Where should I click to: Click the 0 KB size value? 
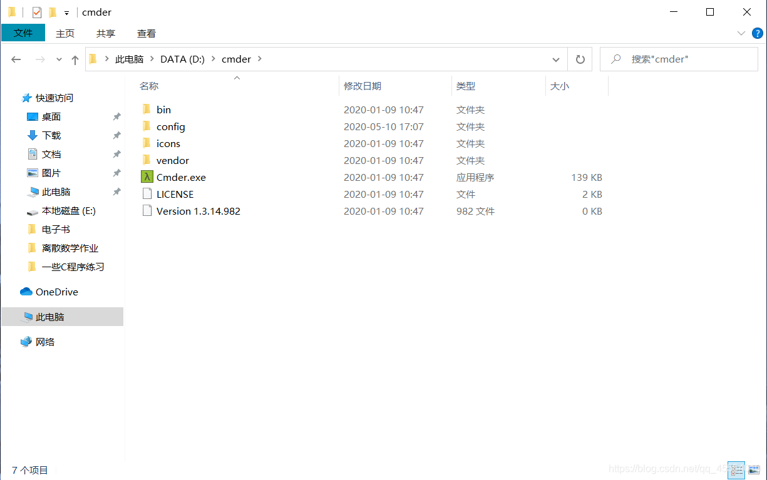[x=592, y=211]
